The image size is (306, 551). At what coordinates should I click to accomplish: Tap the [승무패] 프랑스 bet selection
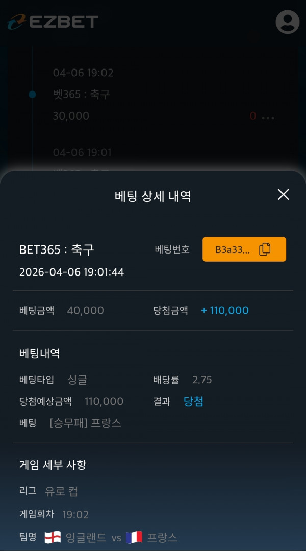(85, 423)
